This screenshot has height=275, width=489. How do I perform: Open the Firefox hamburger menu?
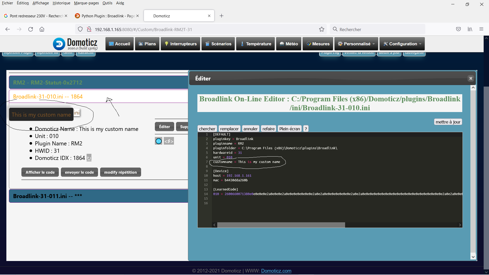tap(481, 29)
